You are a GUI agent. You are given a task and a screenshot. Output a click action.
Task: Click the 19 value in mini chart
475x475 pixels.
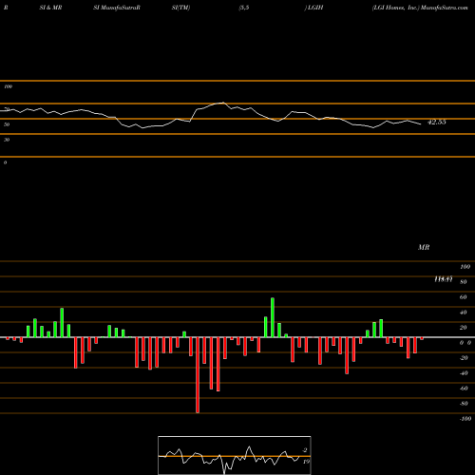coord(306,462)
